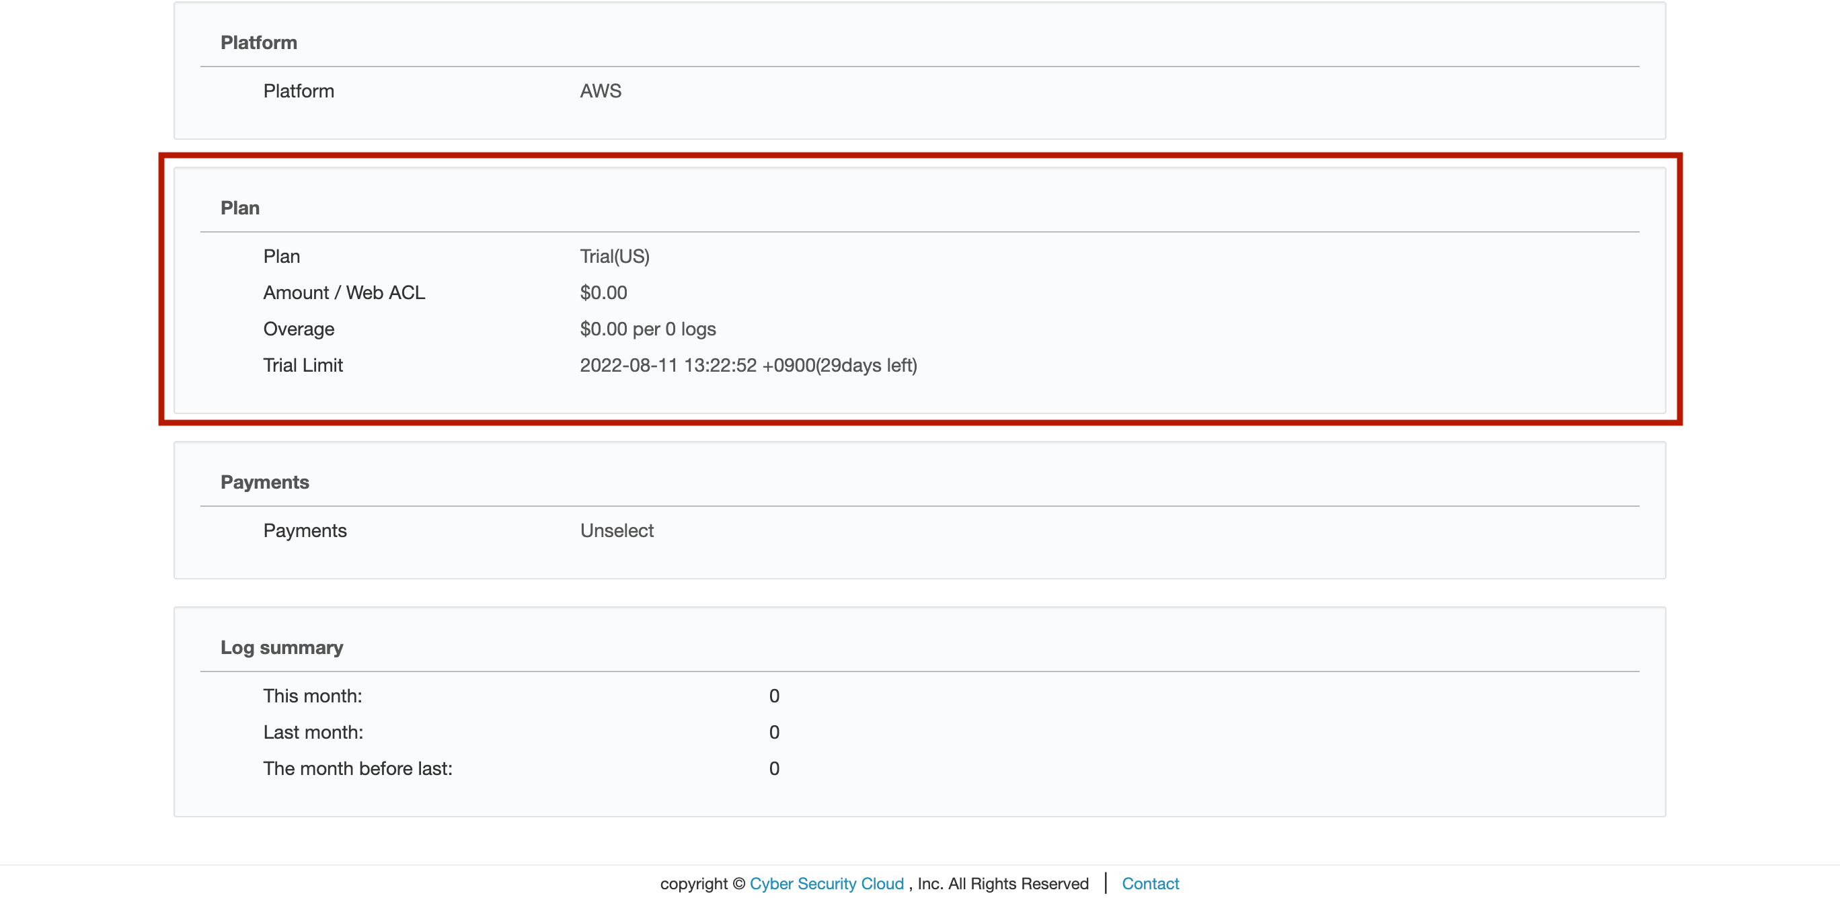This screenshot has height=898, width=1840.
Task: Click the Amount / Web ACL label
Action: (x=344, y=292)
